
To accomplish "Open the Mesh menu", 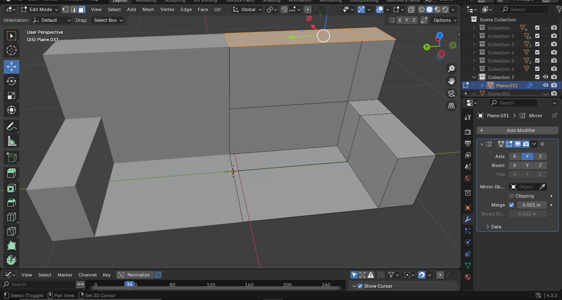I will pos(148,9).
